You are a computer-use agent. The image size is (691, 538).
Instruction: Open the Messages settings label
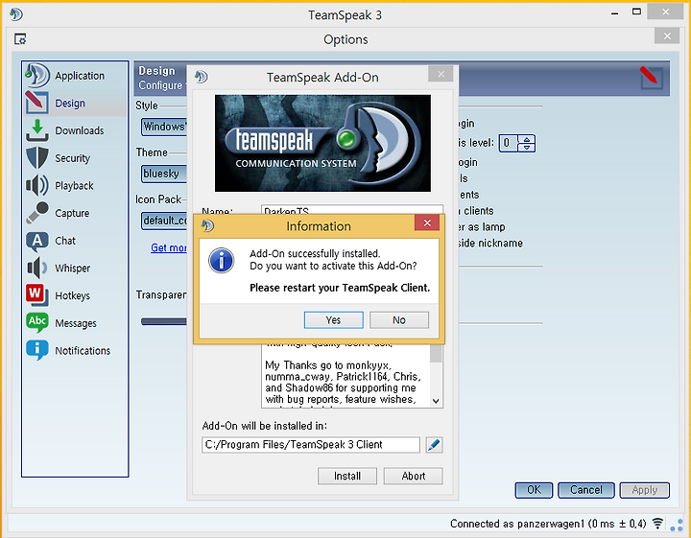[x=76, y=323]
